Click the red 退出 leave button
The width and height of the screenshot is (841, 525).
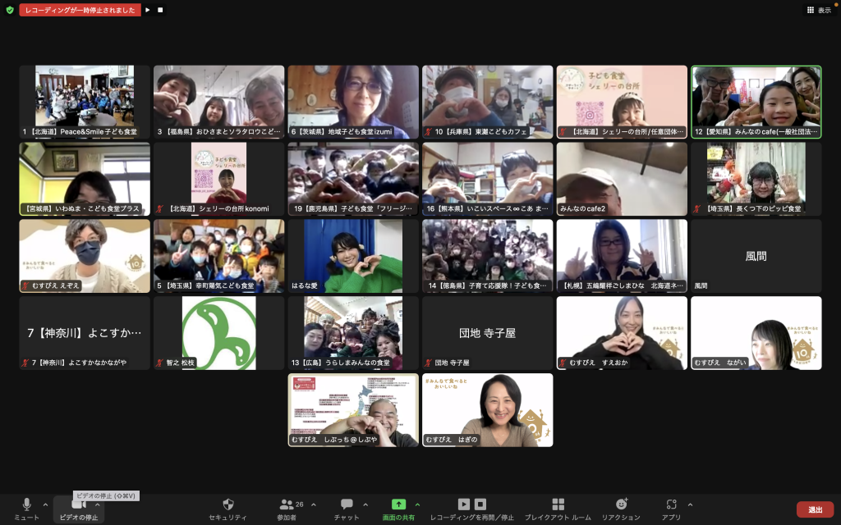tap(814, 509)
